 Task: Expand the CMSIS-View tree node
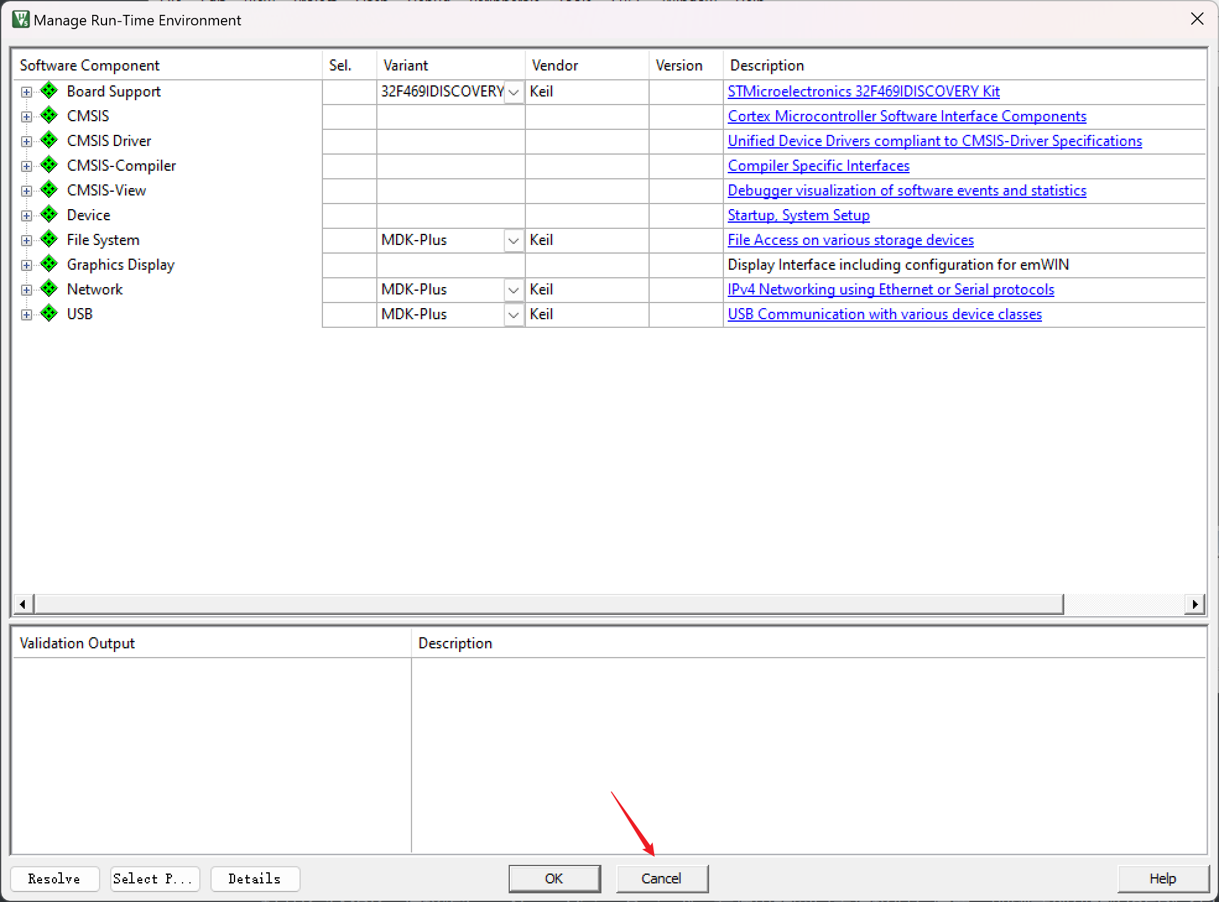pyautogui.click(x=26, y=191)
